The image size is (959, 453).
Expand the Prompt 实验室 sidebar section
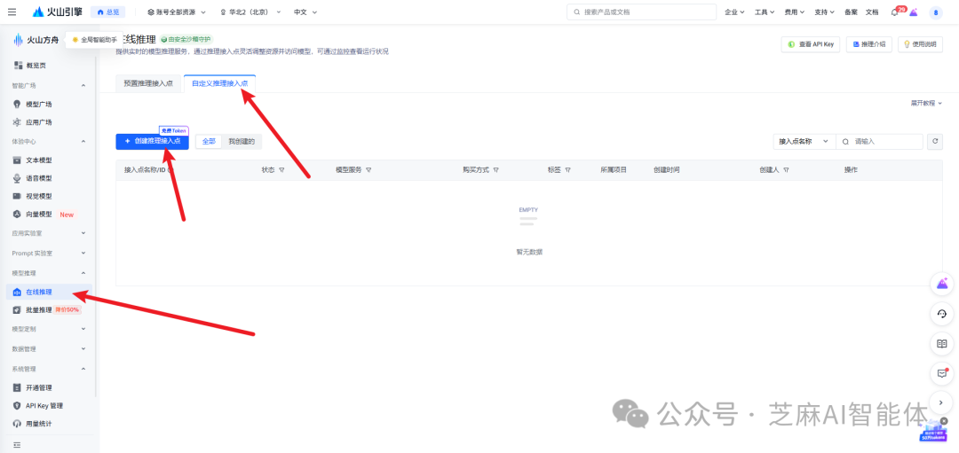[83, 253]
